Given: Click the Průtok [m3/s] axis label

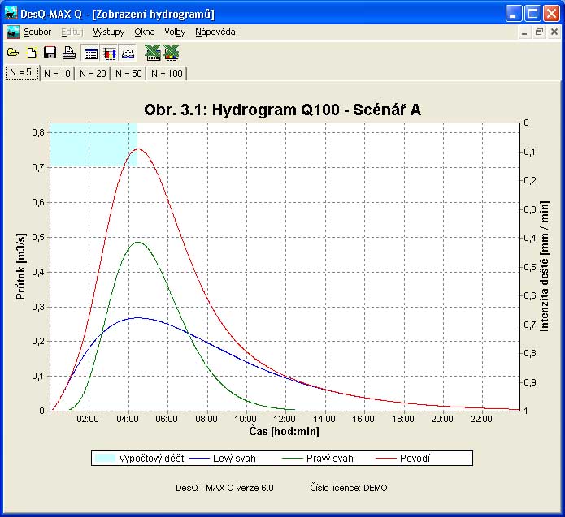Looking at the screenshot, I should point(20,266).
